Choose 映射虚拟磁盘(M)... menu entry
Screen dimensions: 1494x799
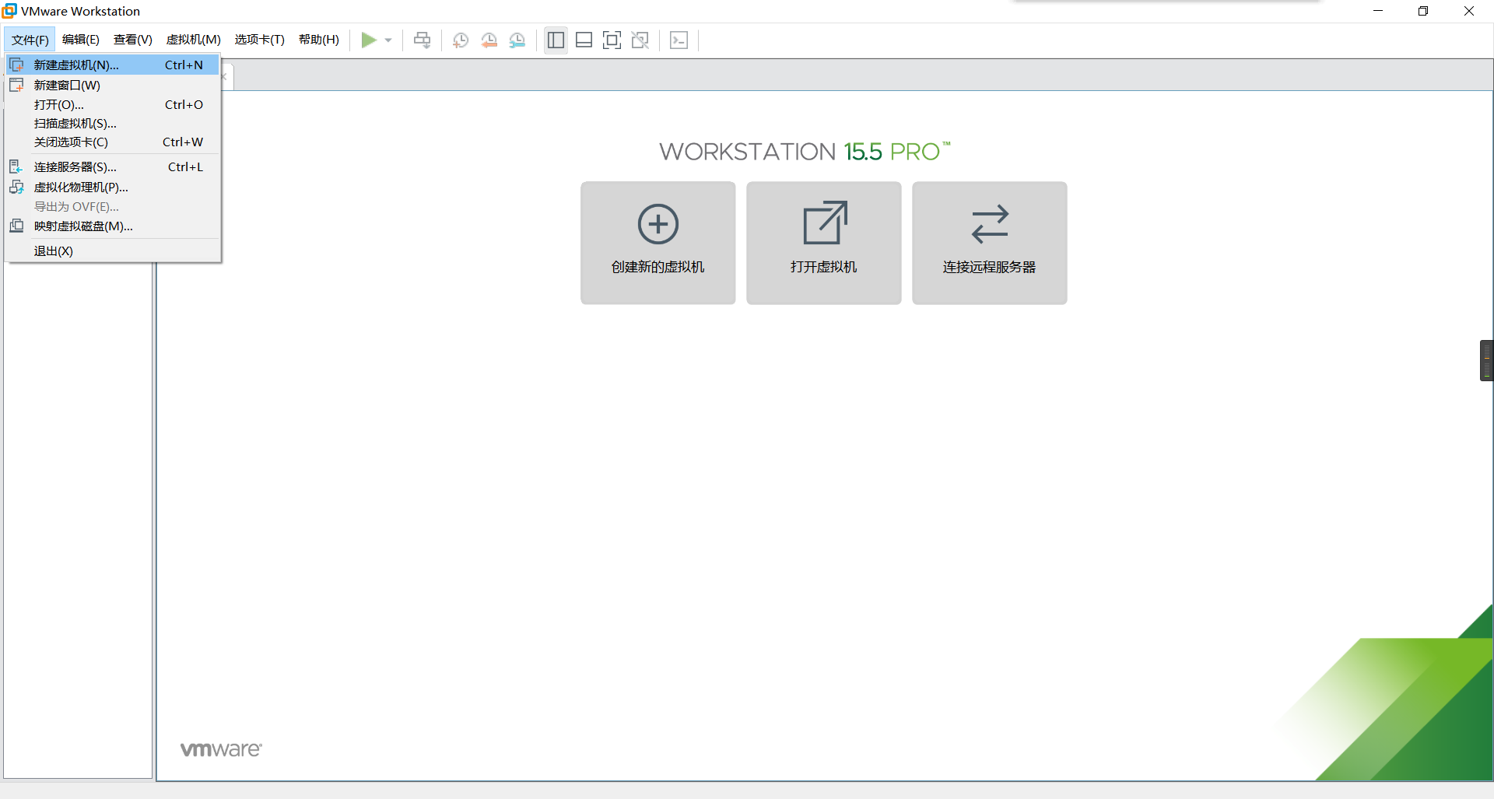click(x=113, y=226)
